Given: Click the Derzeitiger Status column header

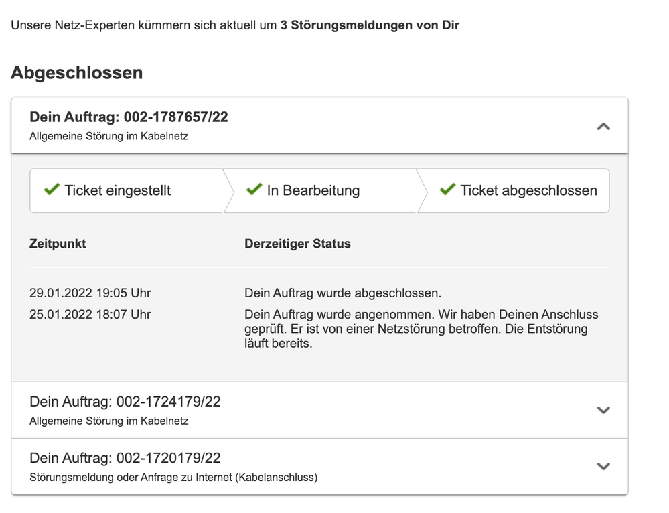Looking at the screenshot, I should pyautogui.click(x=297, y=244).
